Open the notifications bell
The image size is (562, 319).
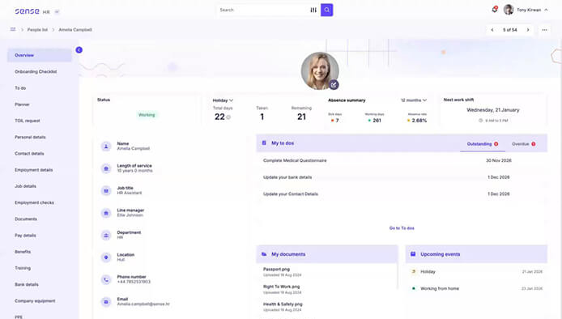point(495,10)
